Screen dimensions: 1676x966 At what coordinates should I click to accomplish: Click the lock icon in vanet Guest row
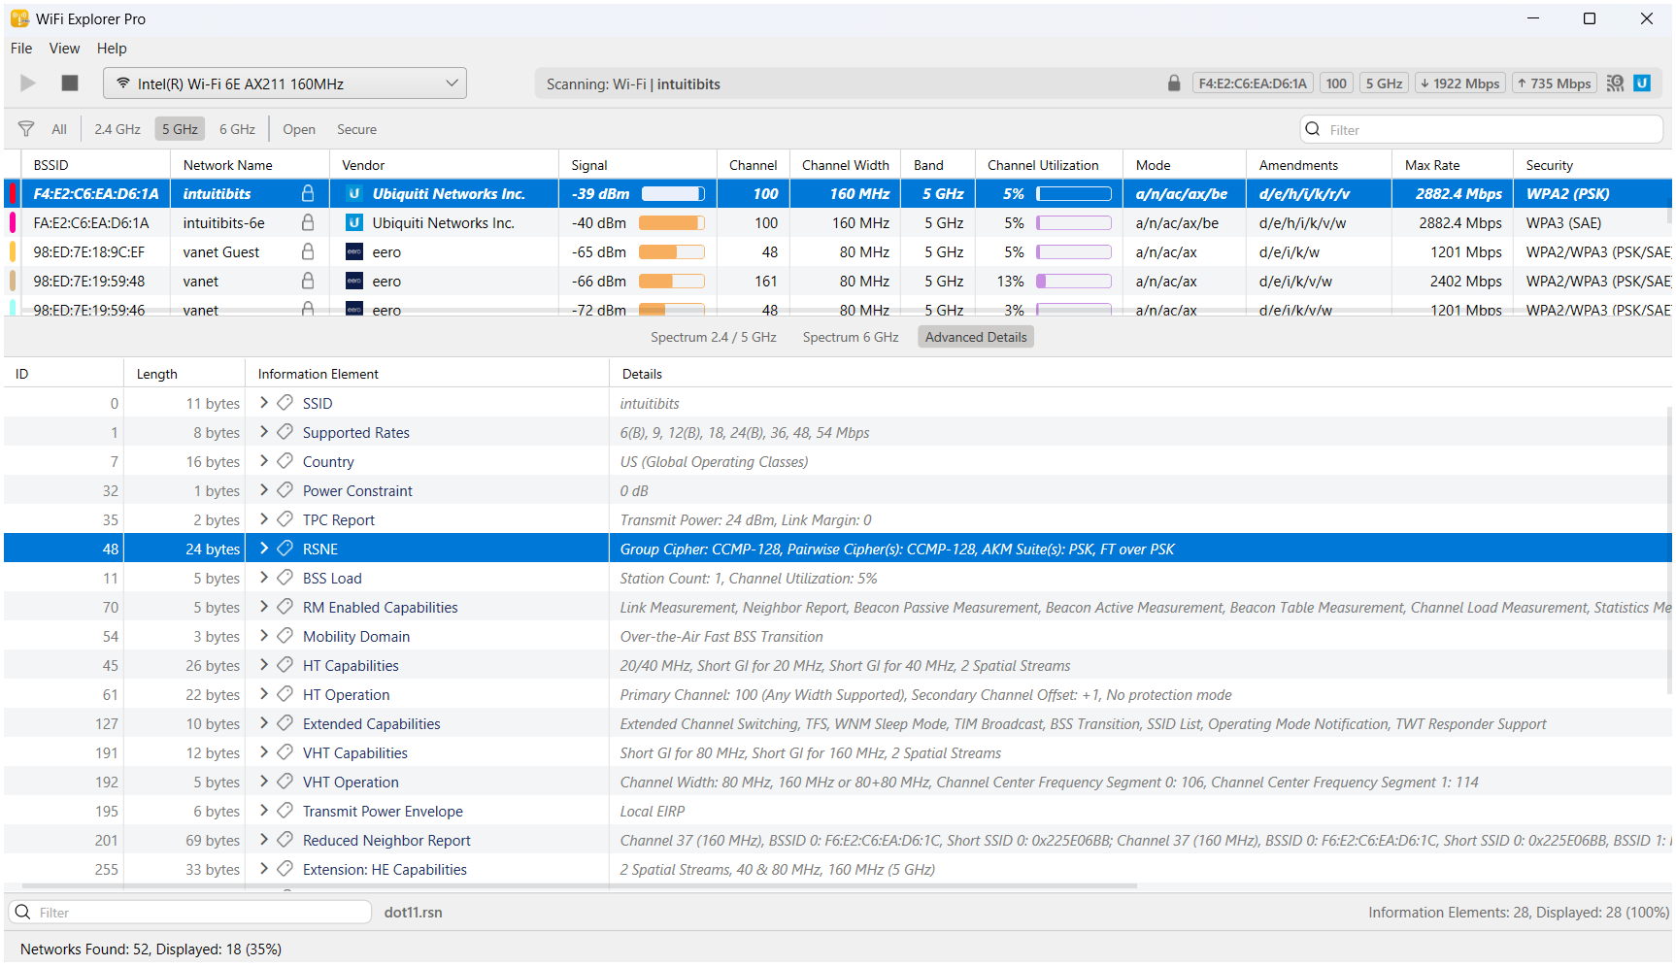(x=308, y=251)
